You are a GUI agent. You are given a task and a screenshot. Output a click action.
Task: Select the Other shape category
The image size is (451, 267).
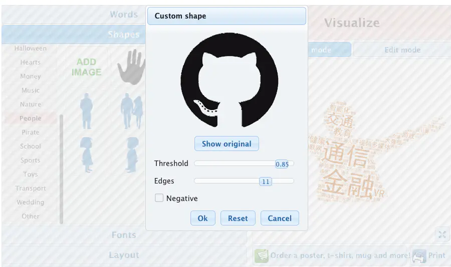(x=31, y=216)
